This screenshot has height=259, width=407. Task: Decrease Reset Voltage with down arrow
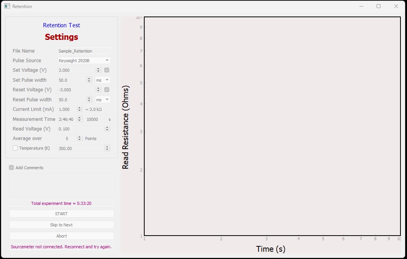(x=98, y=91)
